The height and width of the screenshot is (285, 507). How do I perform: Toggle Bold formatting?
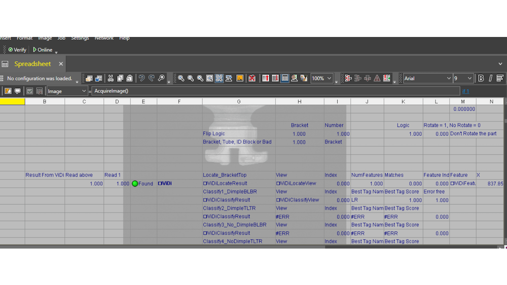(x=481, y=78)
